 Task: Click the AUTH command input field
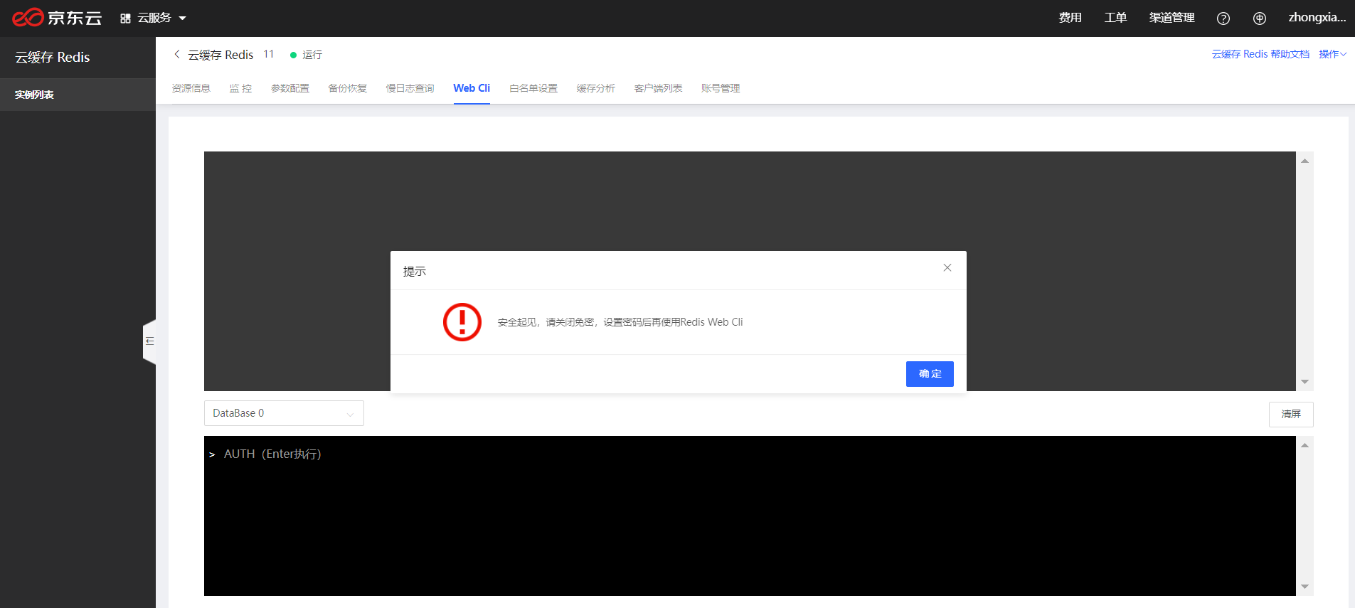tap(750, 516)
